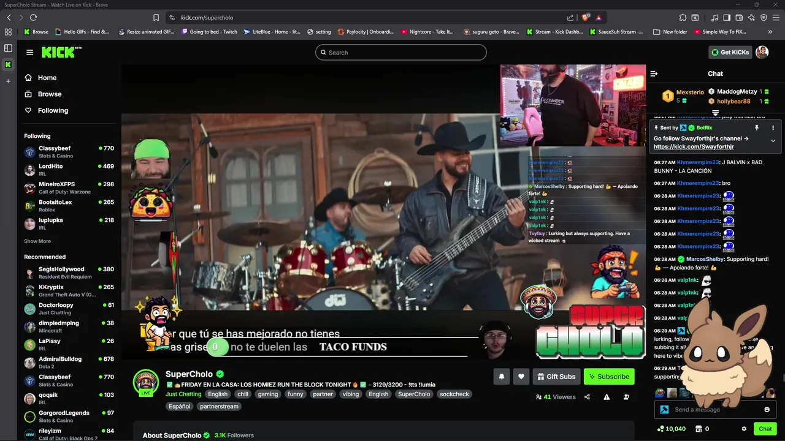This screenshot has width=785, height=441.
Task: Open Brave Rewards triangle icon
Action: coord(599,17)
